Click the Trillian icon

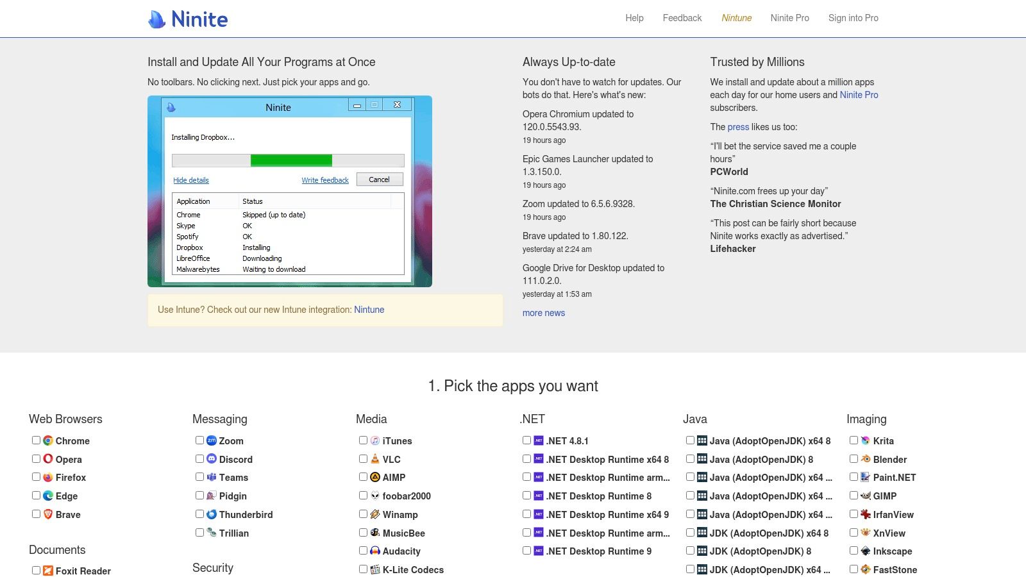click(x=212, y=533)
